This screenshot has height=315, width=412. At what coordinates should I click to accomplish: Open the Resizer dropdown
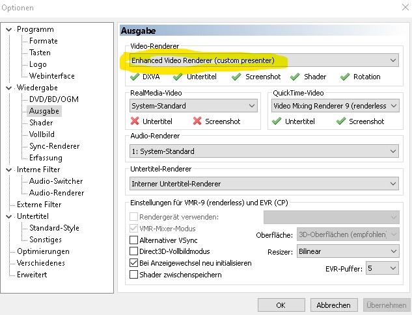348,251
